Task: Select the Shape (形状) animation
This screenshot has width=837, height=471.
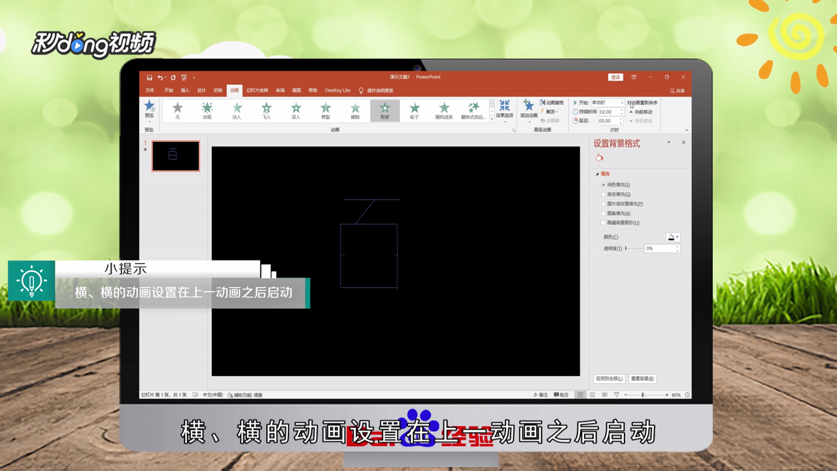Action: pyautogui.click(x=384, y=111)
